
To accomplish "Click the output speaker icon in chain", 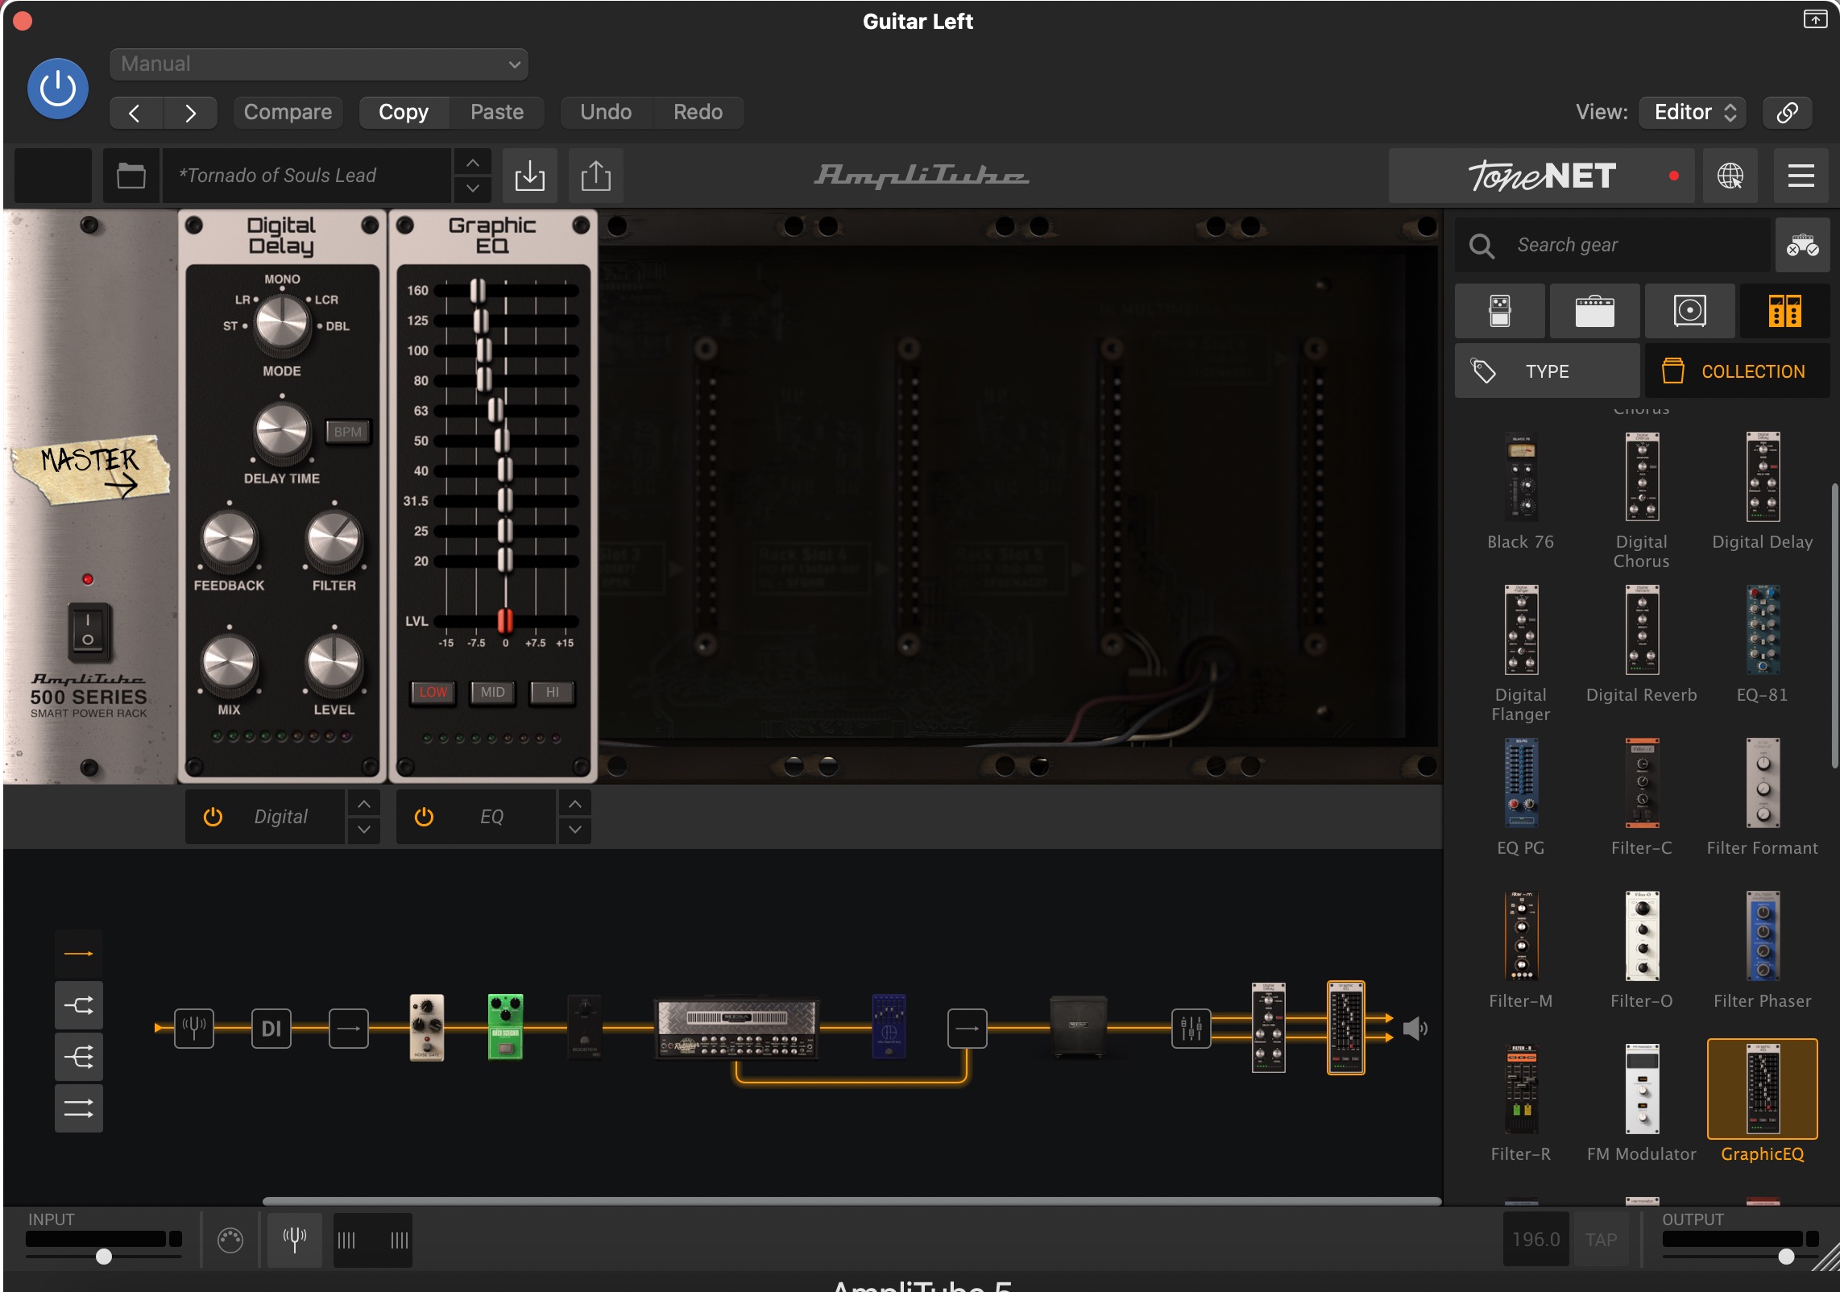I will pyautogui.click(x=1415, y=1029).
